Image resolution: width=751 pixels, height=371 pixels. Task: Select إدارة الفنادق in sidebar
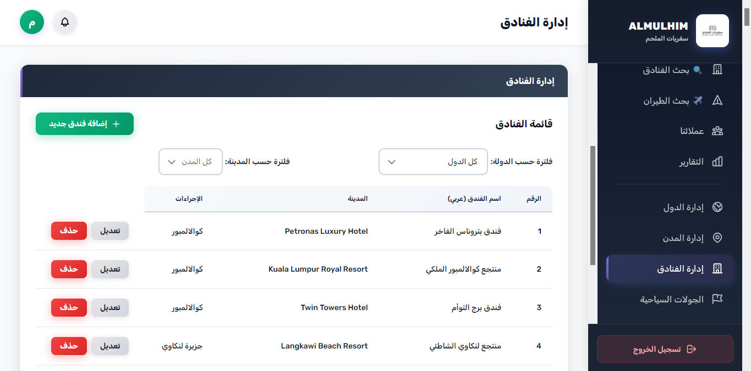tap(670, 269)
